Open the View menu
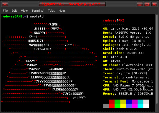The image size is (159, 113). click(x=24, y=11)
